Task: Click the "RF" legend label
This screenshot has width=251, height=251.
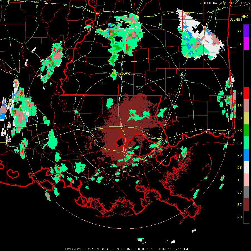Action: [240, 31]
